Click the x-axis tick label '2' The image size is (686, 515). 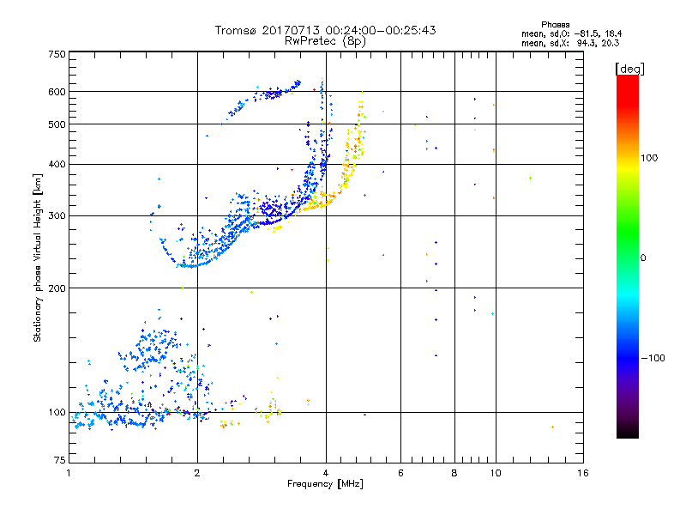pyautogui.click(x=197, y=473)
